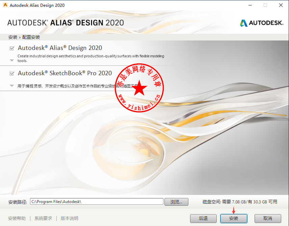Click the 安装路径 label
The width and height of the screenshot is (289, 226).
pyautogui.click(x=18, y=202)
